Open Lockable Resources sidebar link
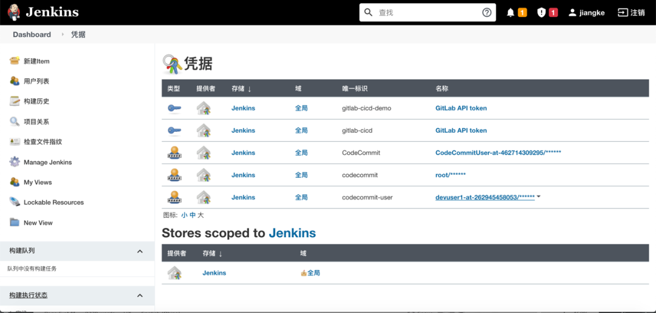The height and width of the screenshot is (313, 656). [x=53, y=202]
